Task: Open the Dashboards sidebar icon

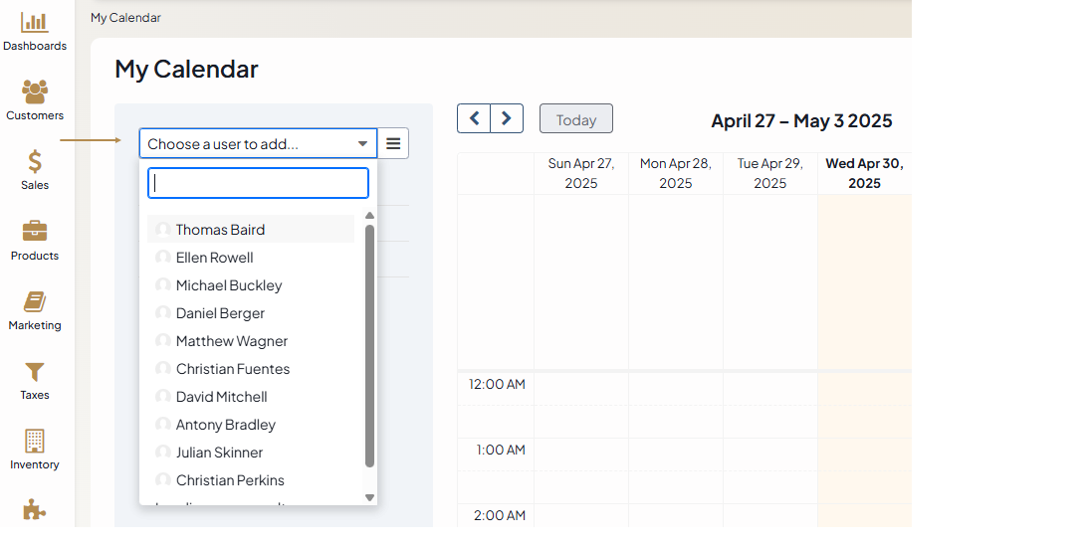Action: coord(35,22)
